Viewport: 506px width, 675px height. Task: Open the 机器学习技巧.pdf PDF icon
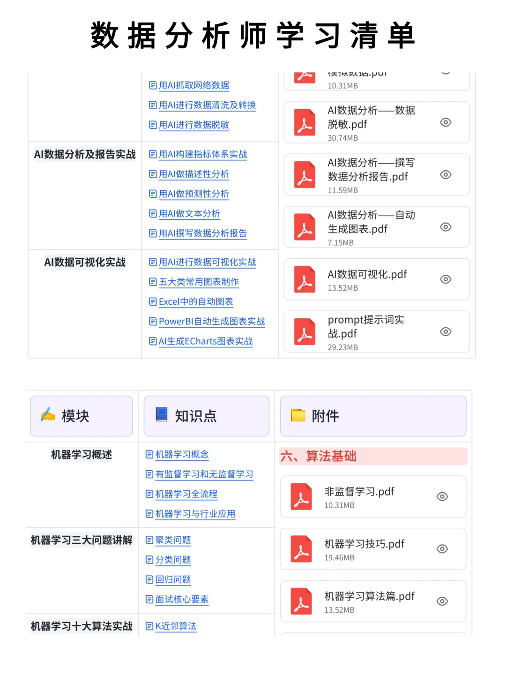point(301,549)
